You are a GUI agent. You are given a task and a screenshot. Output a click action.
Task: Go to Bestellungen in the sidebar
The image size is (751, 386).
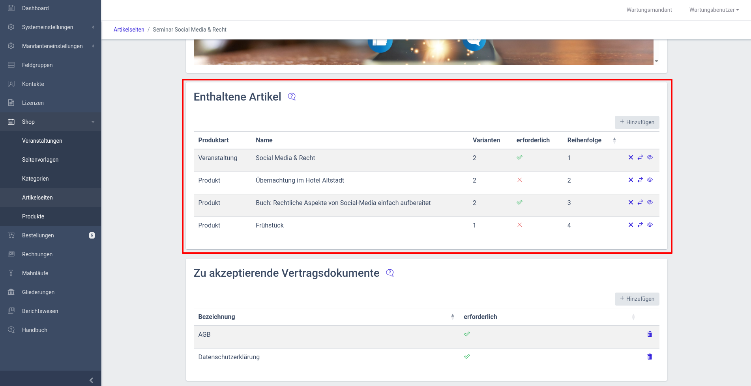[x=38, y=235]
